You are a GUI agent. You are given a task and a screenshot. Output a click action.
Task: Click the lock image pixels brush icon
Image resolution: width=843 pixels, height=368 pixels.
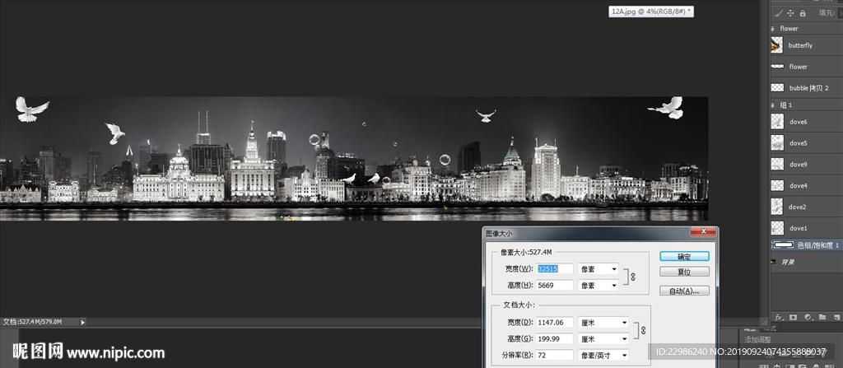(777, 13)
